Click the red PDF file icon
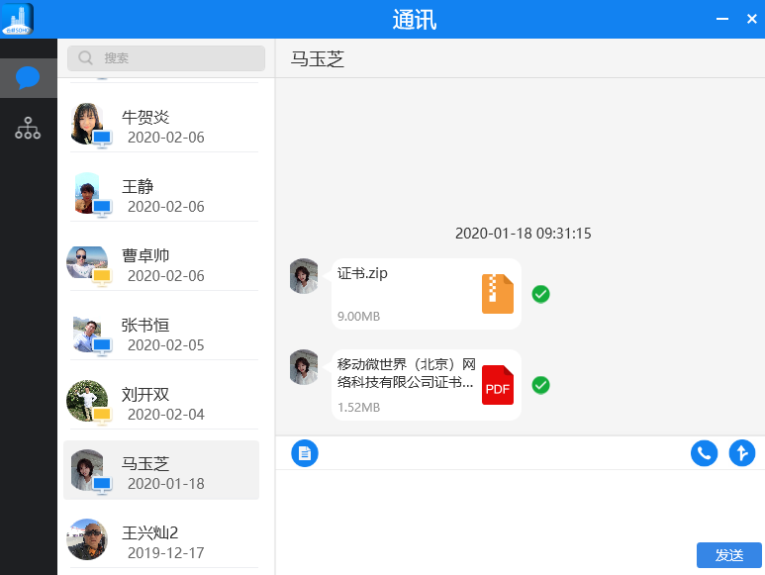 click(498, 385)
